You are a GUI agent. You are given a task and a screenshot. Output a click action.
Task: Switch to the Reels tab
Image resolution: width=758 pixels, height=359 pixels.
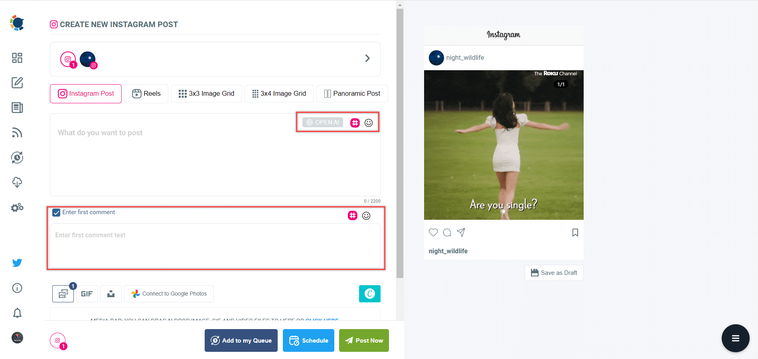coord(146,93)
